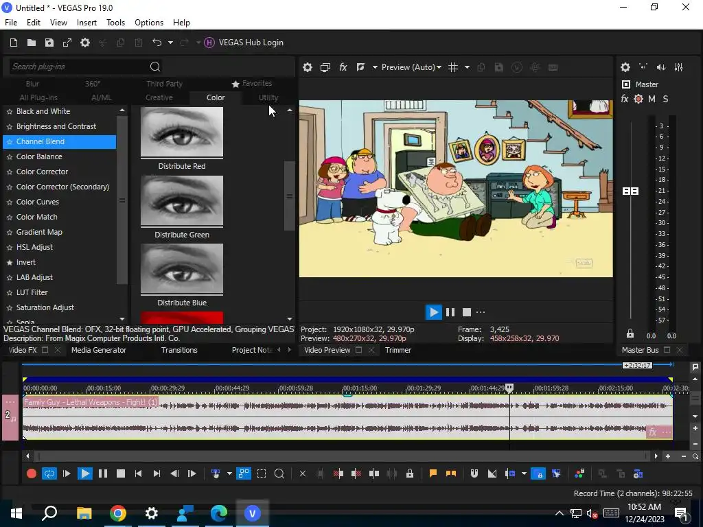Expand the split screen view dropdown
The image size is (703, 527).
(375, 67)
